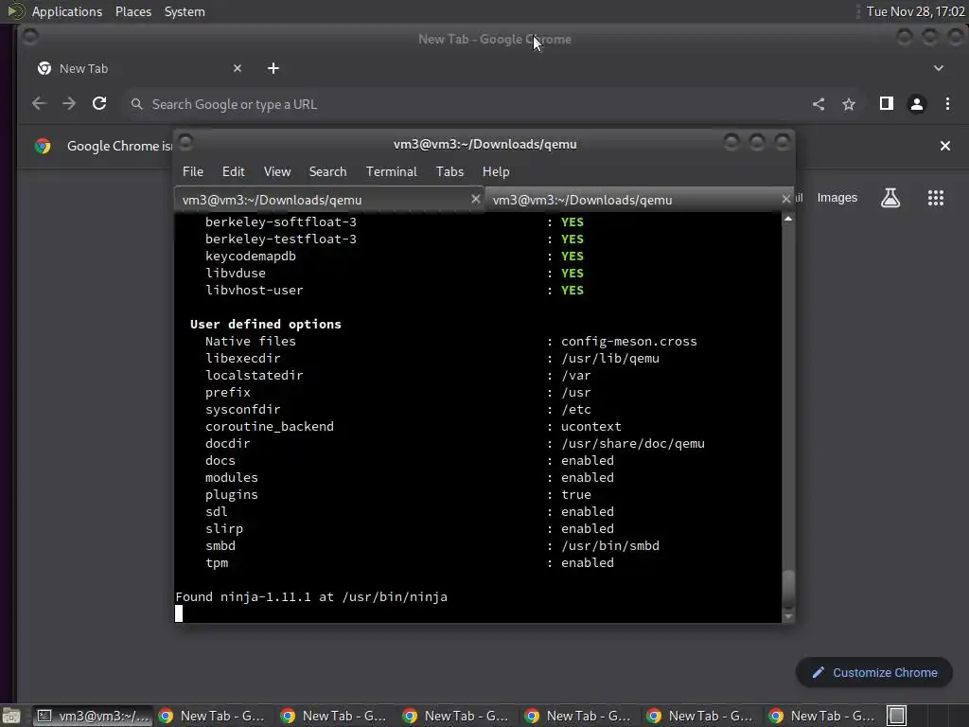The width and height of the screenshot is (969, 727).
Task: Open the Google apps grid
Action: (x=936, y=198)
